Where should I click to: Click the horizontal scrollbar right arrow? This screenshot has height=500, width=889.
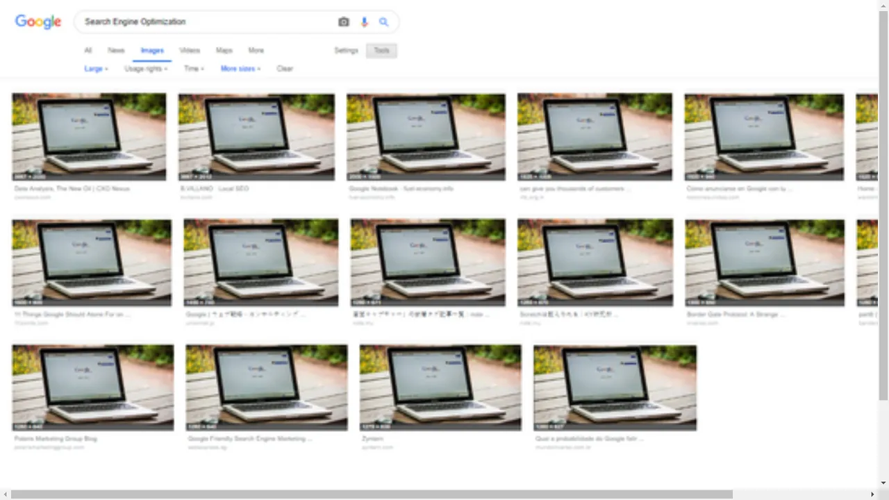872,494
